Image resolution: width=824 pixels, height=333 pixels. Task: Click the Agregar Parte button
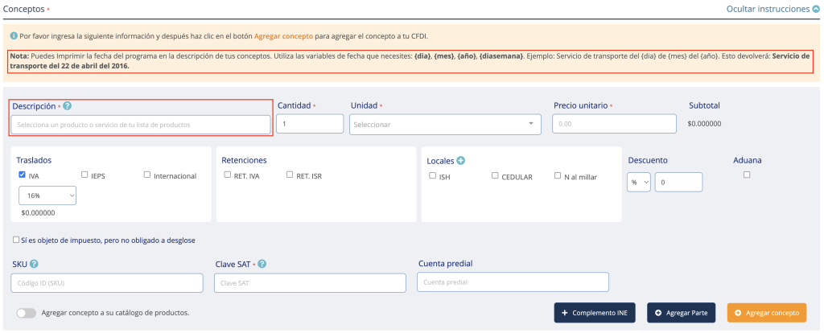681,313
